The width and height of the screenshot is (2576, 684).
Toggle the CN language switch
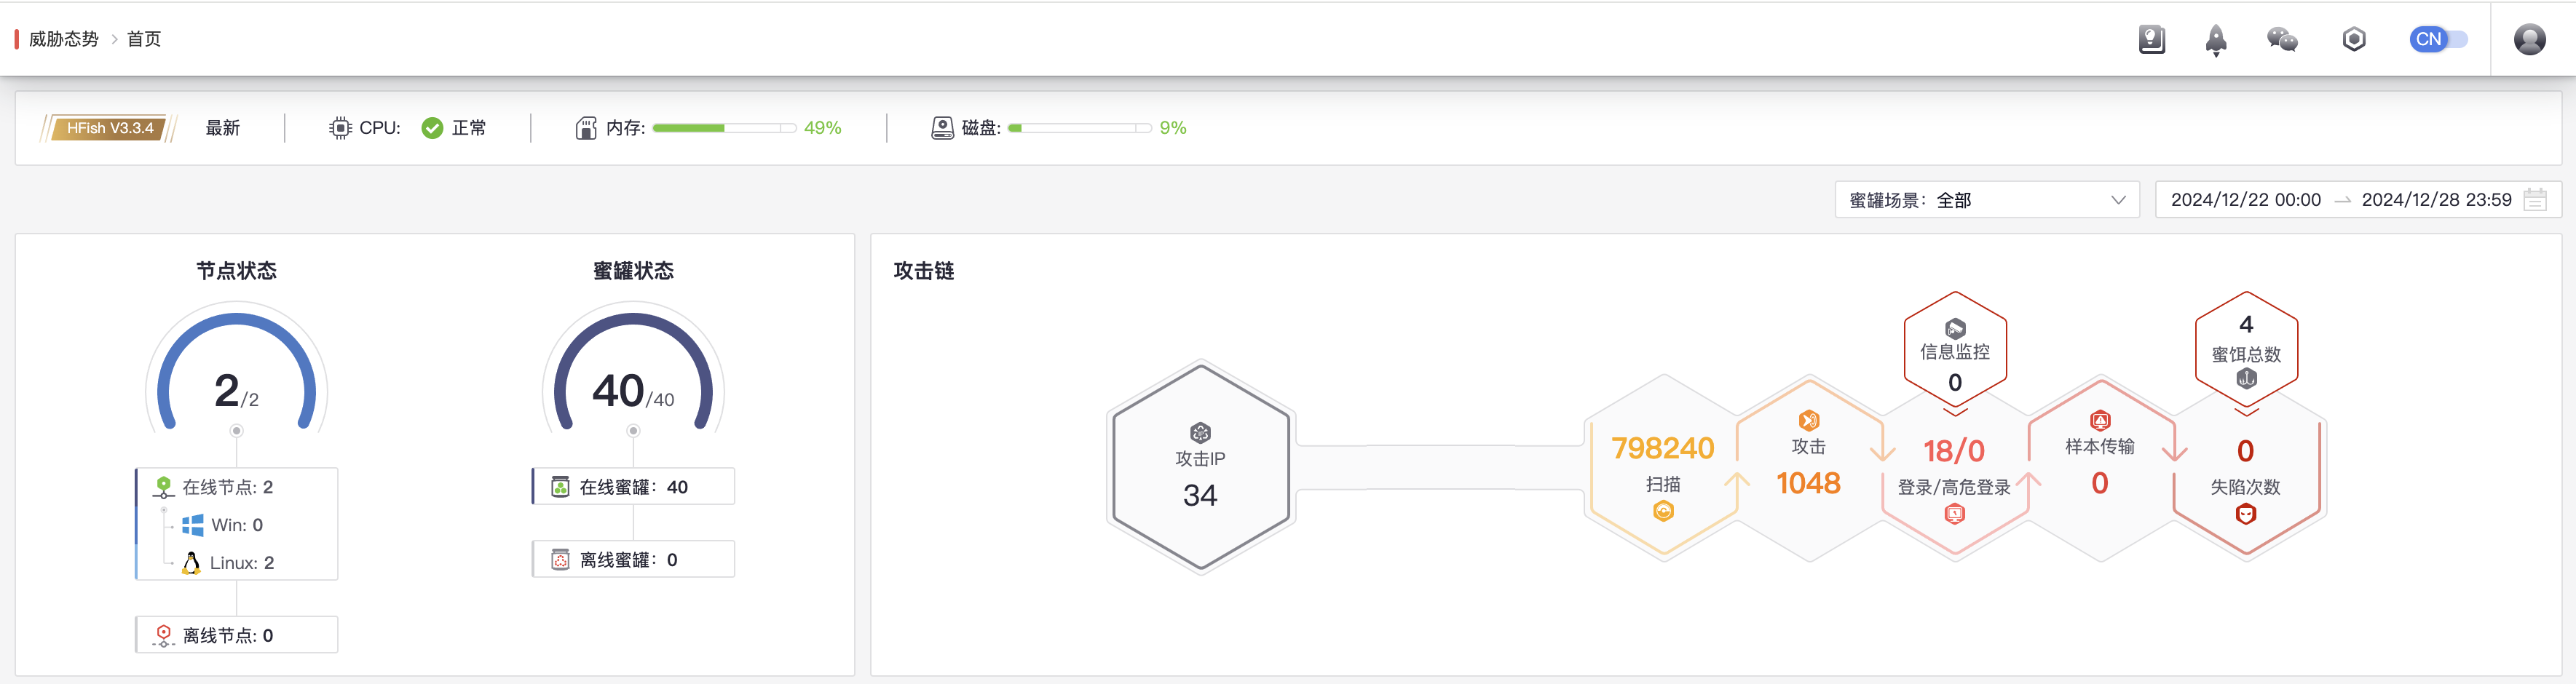tap(2438, 39)
